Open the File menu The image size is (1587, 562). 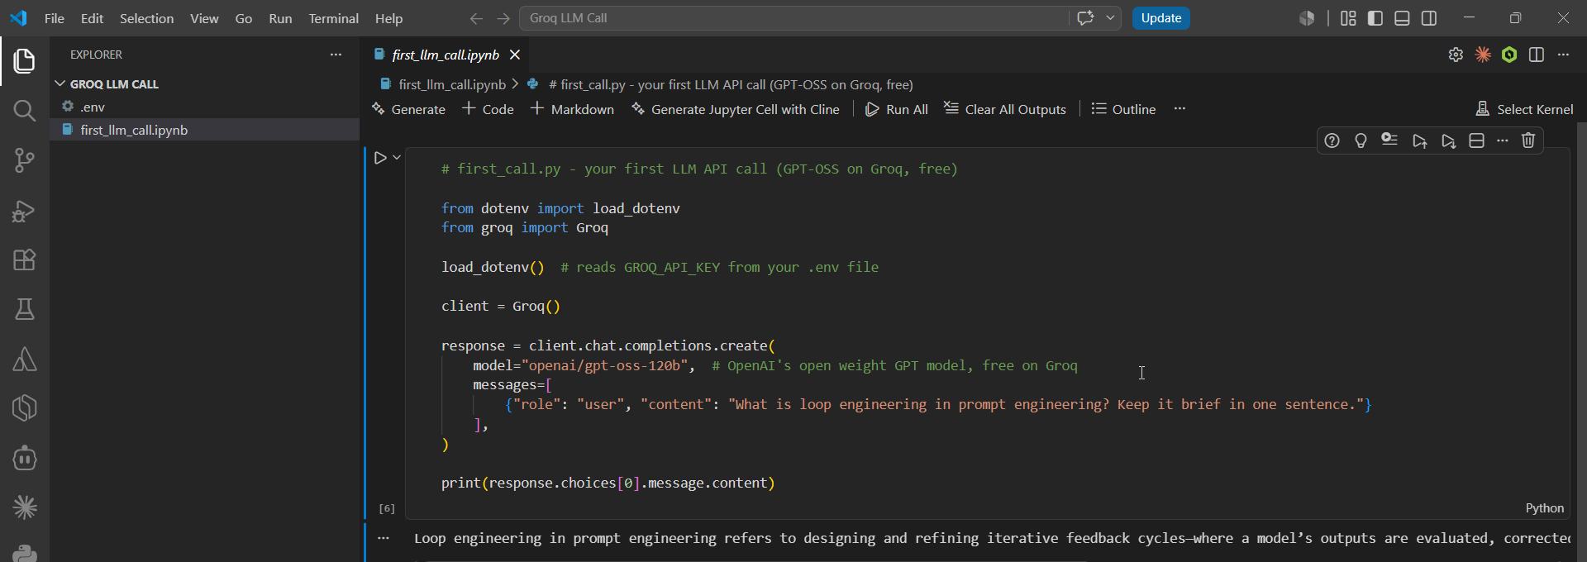tap(55, 18)
